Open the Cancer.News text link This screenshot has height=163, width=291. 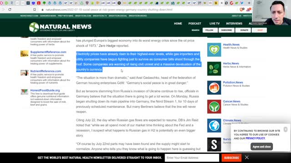(231, 101)
